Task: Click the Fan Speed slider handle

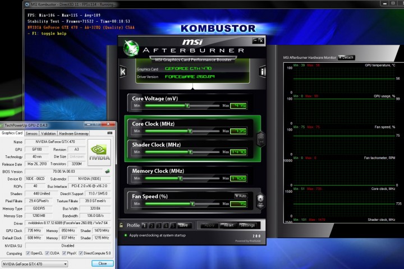Action: point(192,203)
